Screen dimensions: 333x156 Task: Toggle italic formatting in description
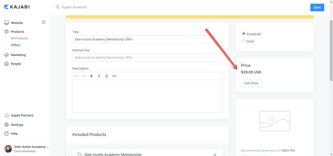(x=99, y=76)
